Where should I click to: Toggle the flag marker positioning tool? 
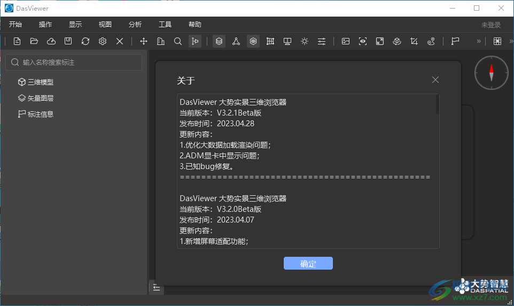tap(195, 41)
